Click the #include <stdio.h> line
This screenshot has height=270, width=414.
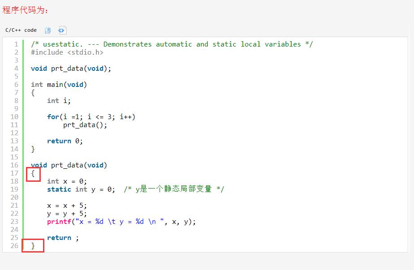(x=67, y=52)
